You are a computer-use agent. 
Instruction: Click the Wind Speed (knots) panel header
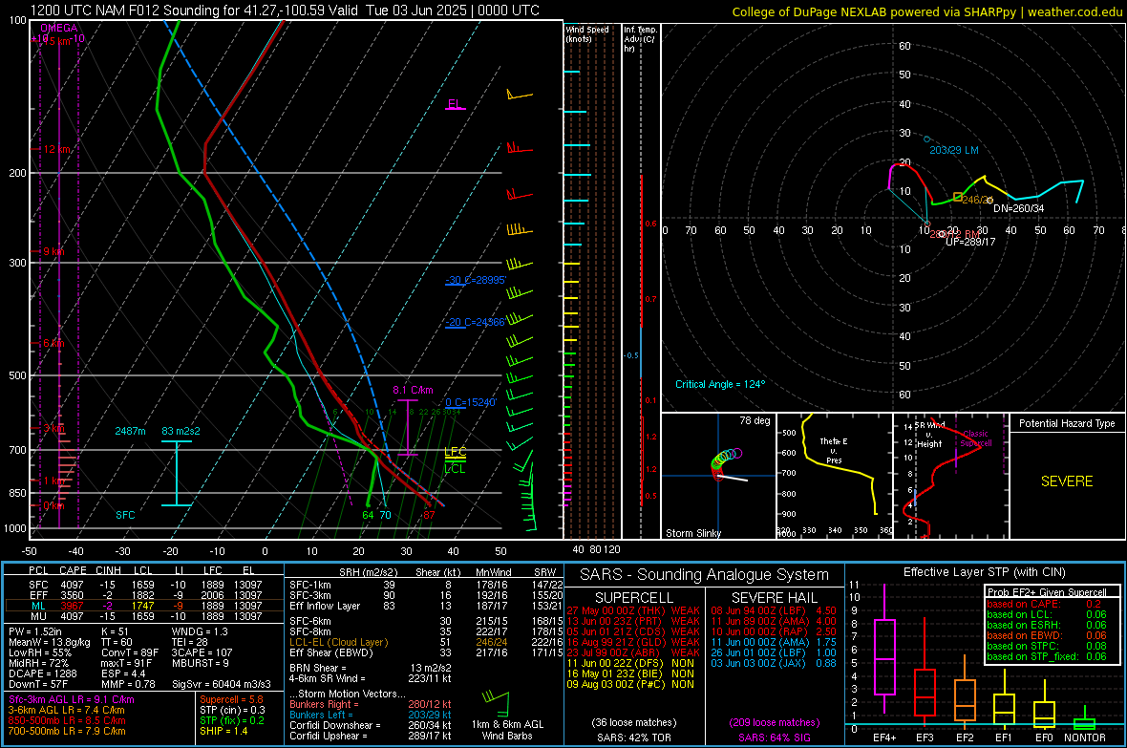click(587, 33)
